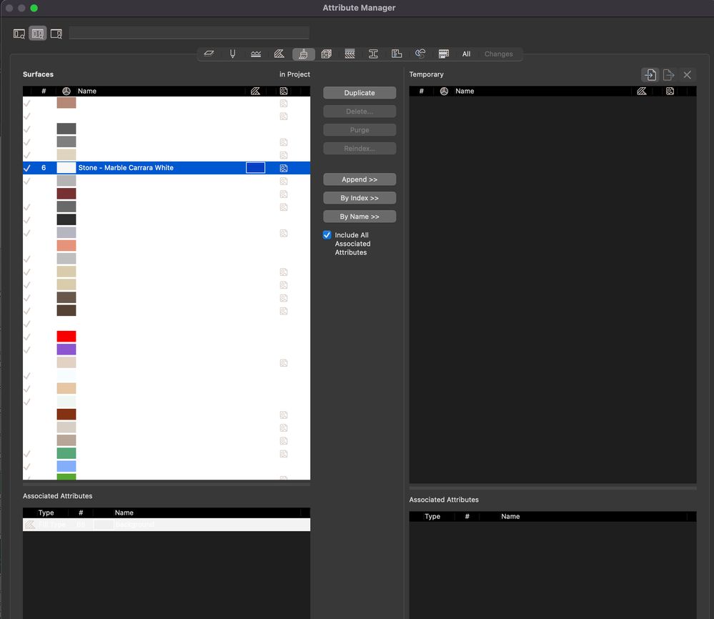The height and width of the screenshot is (619, 714).
Task: Click By Index >> button
Action: (360, 198)
